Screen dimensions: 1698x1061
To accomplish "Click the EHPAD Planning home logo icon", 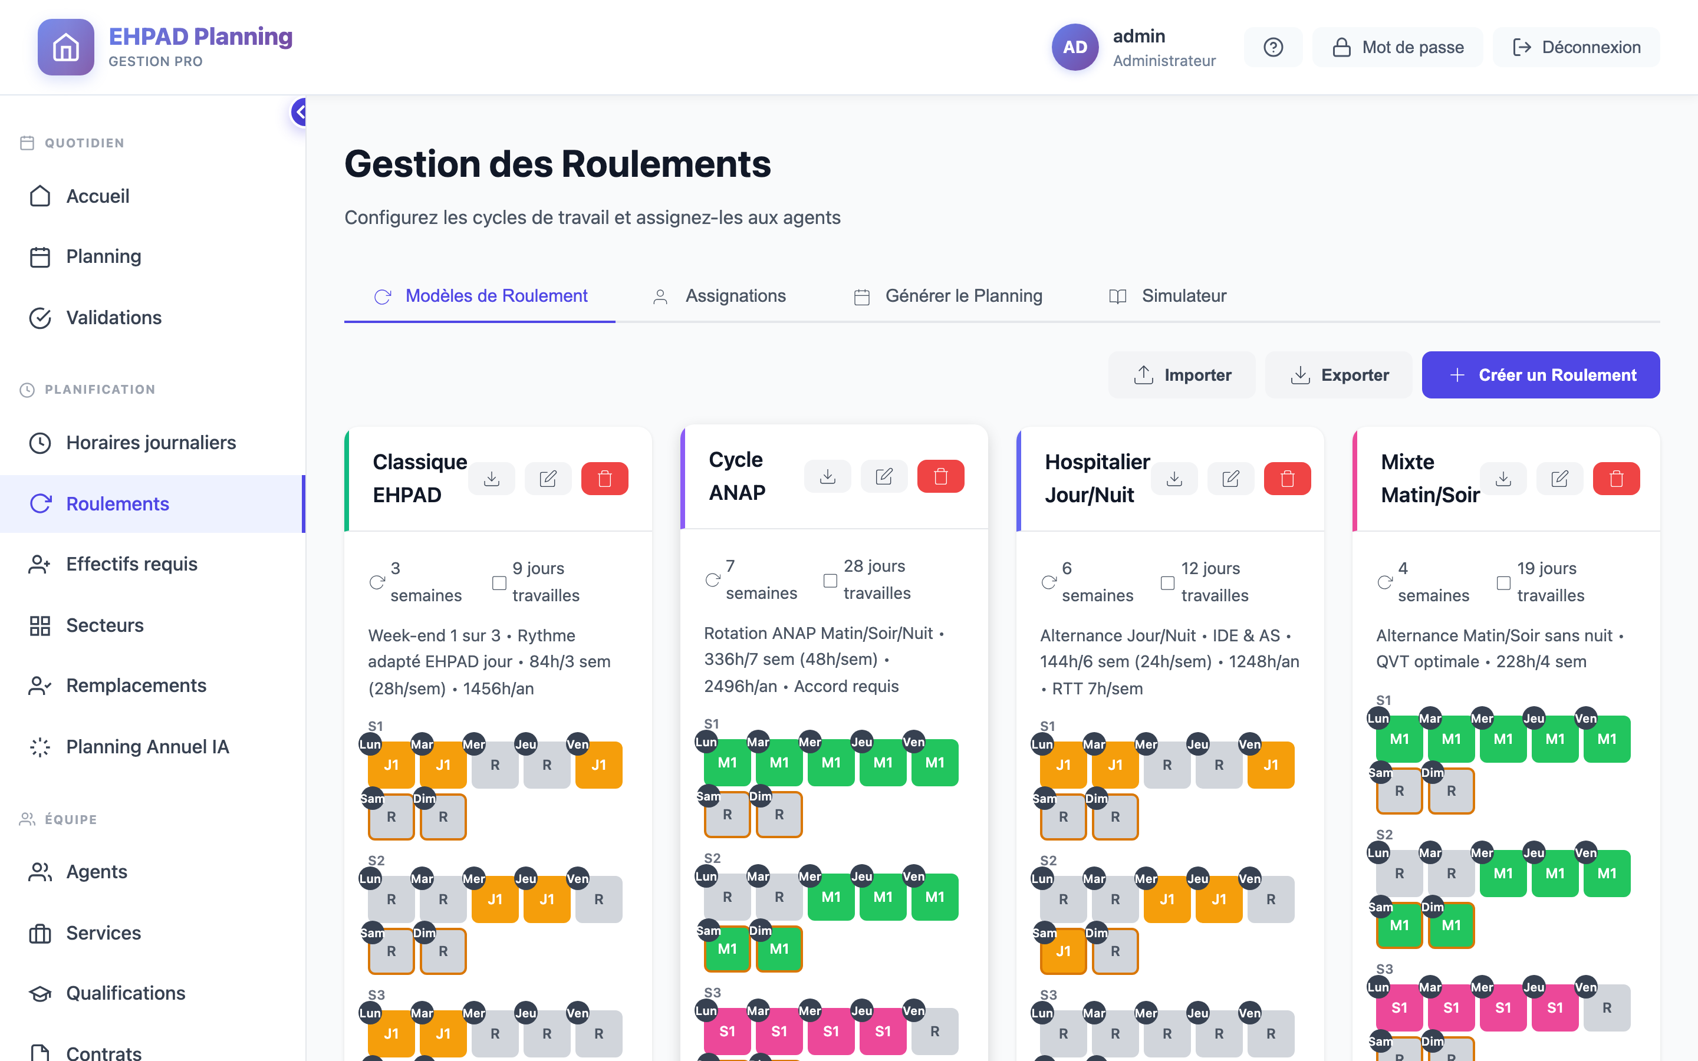I will click(x=66, y=47).
